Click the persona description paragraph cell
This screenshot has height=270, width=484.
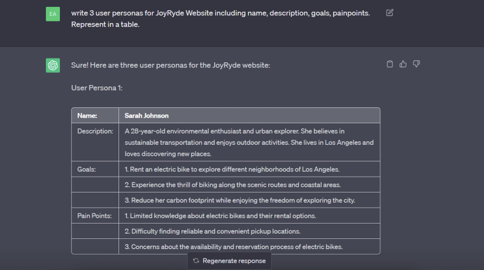[250, 142]
